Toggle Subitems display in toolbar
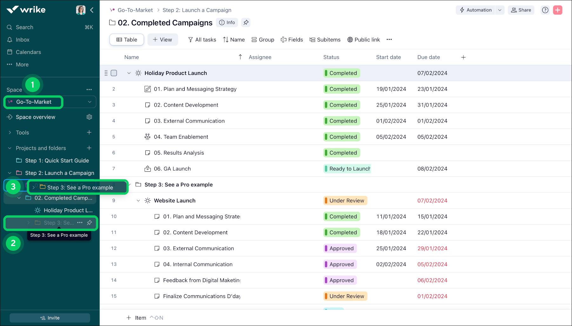Screen dimensions: 572x326 pos(325,40)
